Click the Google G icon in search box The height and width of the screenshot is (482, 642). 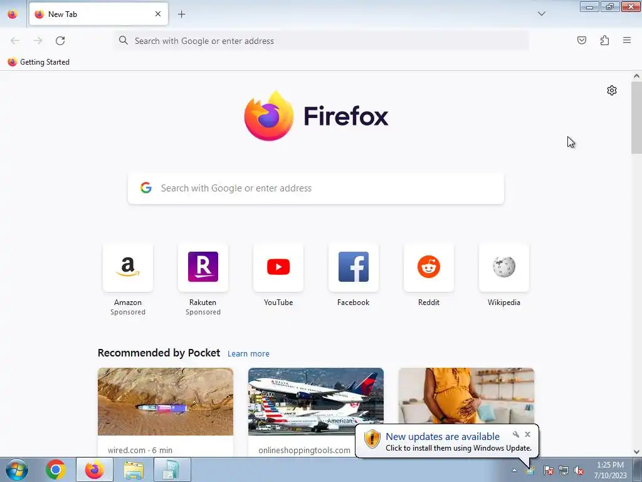tap(145, 188)
